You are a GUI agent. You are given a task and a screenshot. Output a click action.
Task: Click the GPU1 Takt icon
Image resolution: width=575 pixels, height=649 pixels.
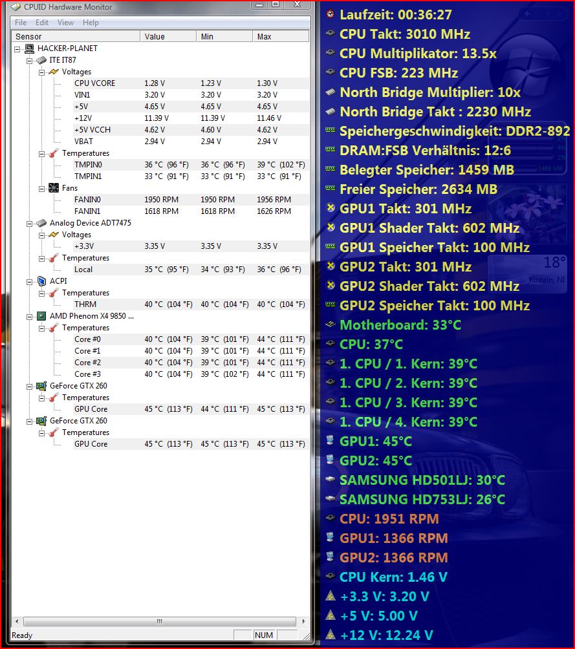click(330, 207)
